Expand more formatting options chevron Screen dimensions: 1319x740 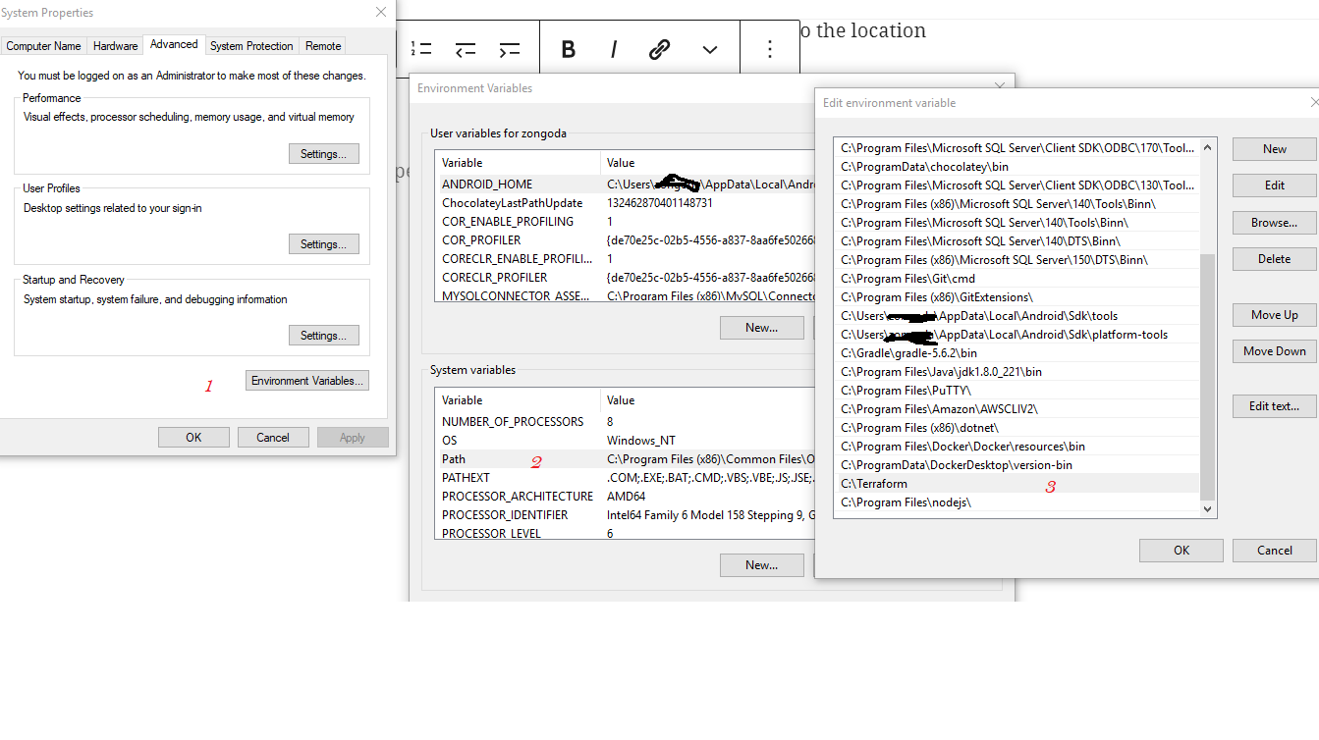pos(709,49)
